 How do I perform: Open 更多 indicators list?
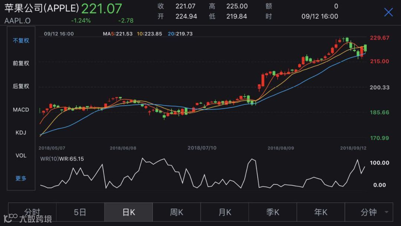pos(21,178)
